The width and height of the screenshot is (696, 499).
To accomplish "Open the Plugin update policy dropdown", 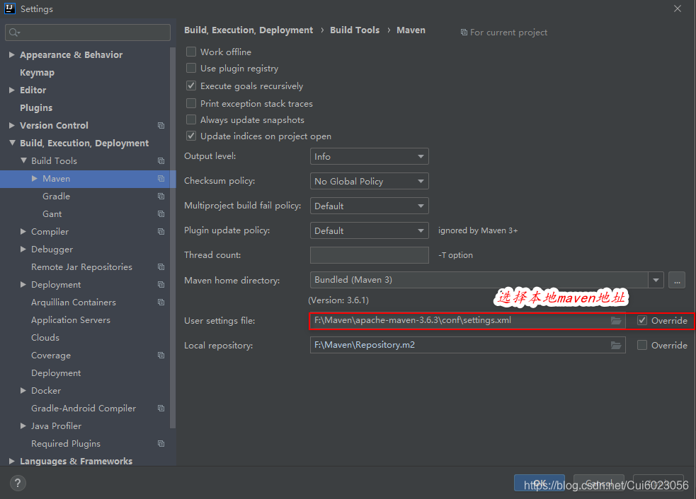I will (x=370, y=231).
